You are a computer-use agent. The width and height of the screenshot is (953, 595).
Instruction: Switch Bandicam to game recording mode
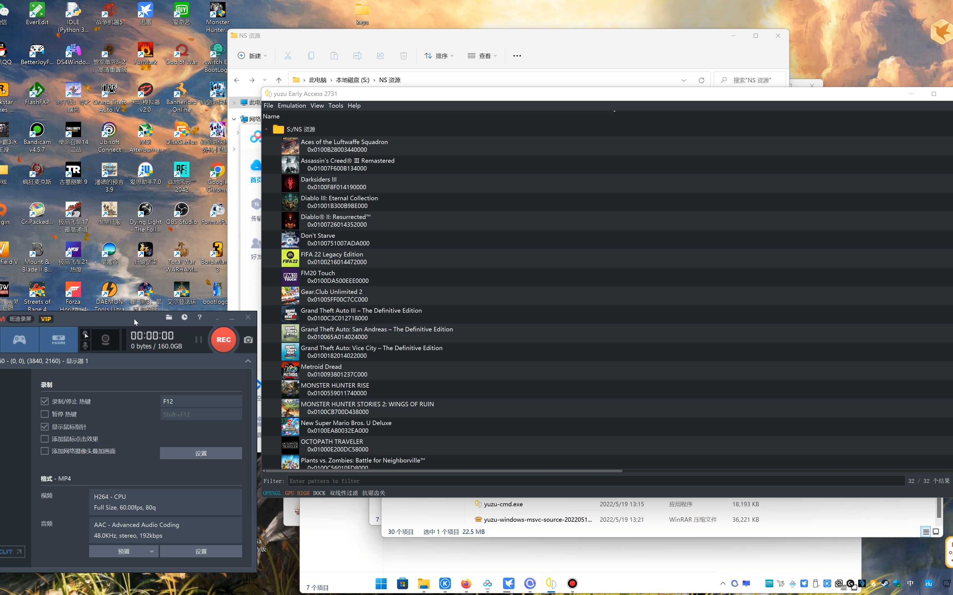[x=19, y=340]
